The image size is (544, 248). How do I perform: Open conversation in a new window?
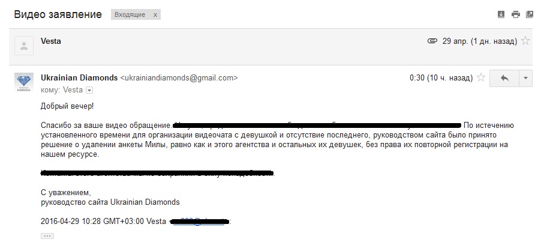point(529,14)
